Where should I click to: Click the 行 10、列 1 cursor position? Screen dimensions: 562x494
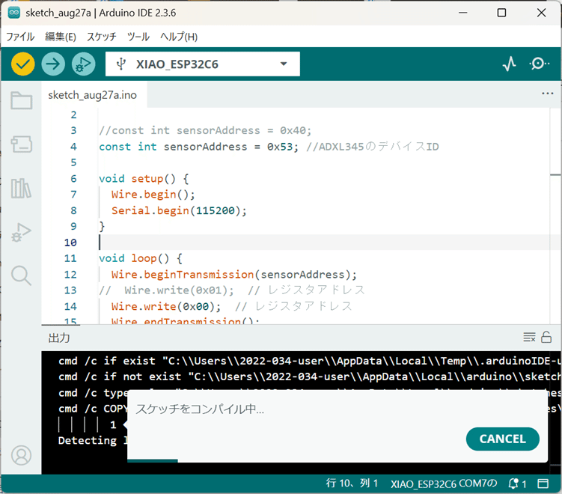(x=352, y=484)
